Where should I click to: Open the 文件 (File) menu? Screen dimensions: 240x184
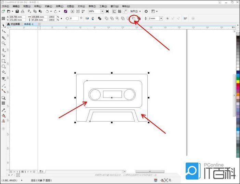pyautogui.click(x=5, y=6)
